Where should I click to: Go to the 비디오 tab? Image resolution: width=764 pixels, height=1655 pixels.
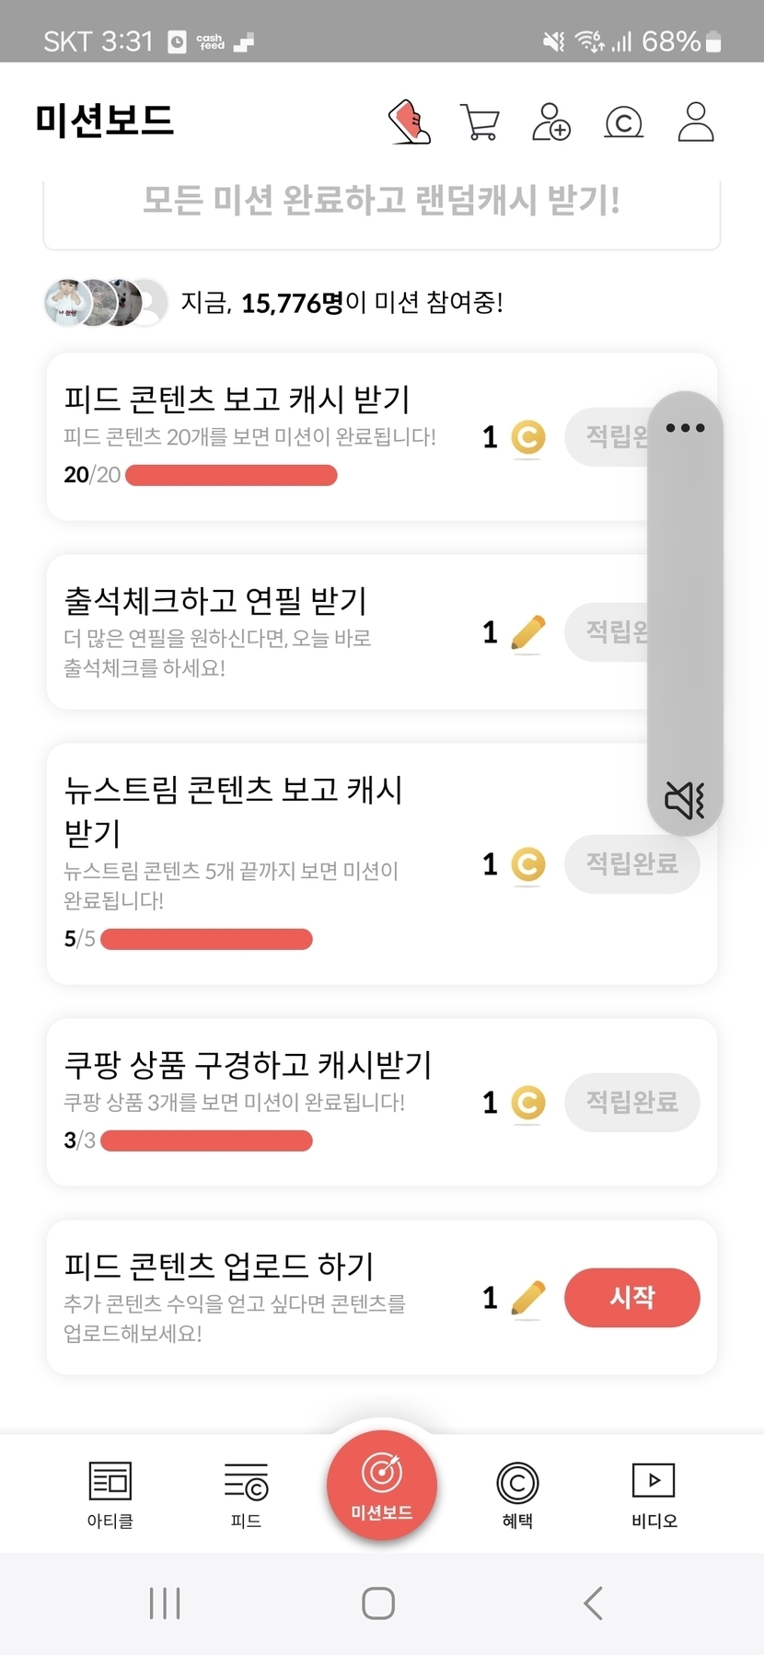click(x=654, y=1493)
